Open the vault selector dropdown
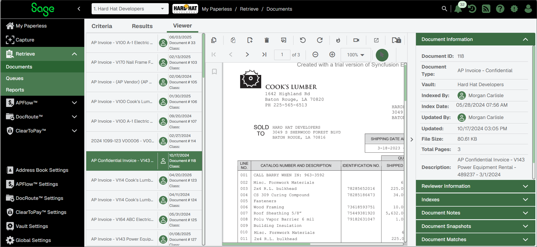This screenshot has width=537, height=247. [130, 9]
